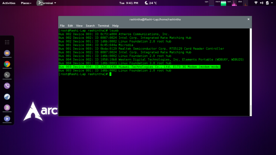Open Viber from the dock

pyautogui.click(x=7, y=86)
